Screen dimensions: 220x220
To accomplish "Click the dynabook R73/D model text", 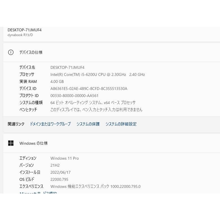I will 20,35.
